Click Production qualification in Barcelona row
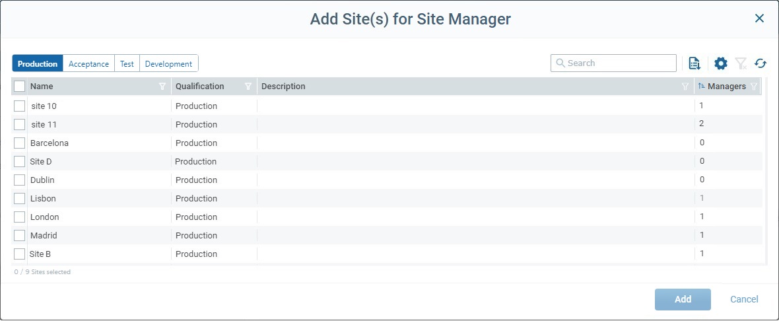The width and height of the screenshot is (779, 321). [x=196, y=143]
